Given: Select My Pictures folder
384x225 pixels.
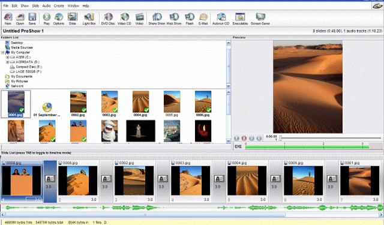Looking at the screenshot, I should tap(19, 81).
